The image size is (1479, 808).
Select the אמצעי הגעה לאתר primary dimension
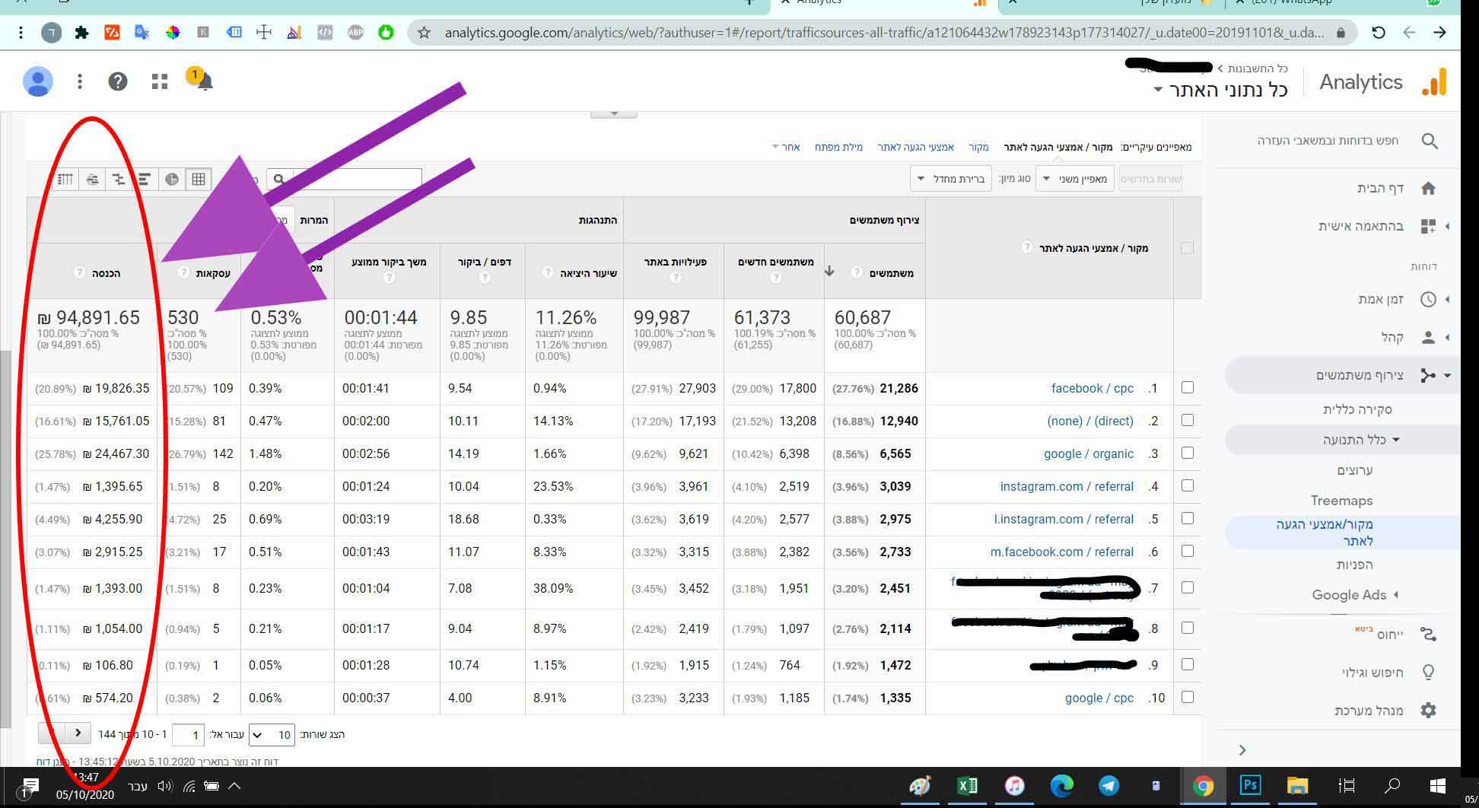click(915, 147)
